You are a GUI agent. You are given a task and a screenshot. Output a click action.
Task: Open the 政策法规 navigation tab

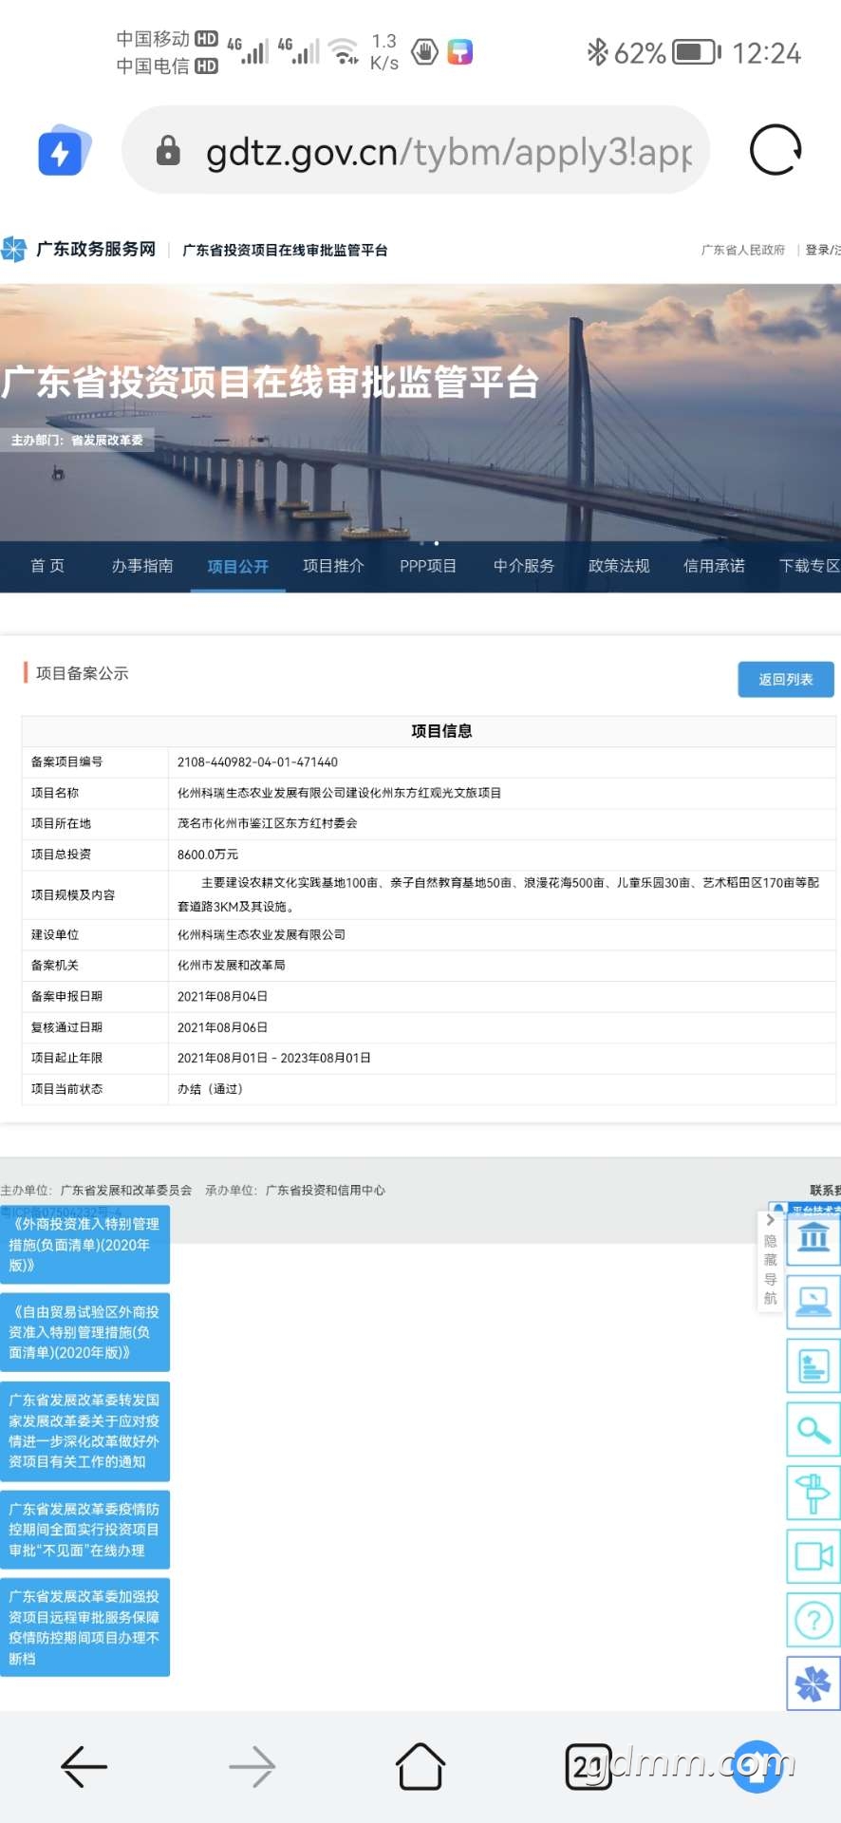[x=619, y=566]
